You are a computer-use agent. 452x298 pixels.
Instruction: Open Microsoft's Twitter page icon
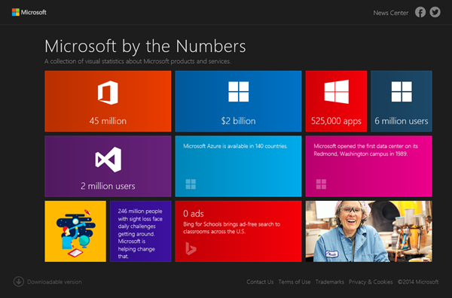435,12
